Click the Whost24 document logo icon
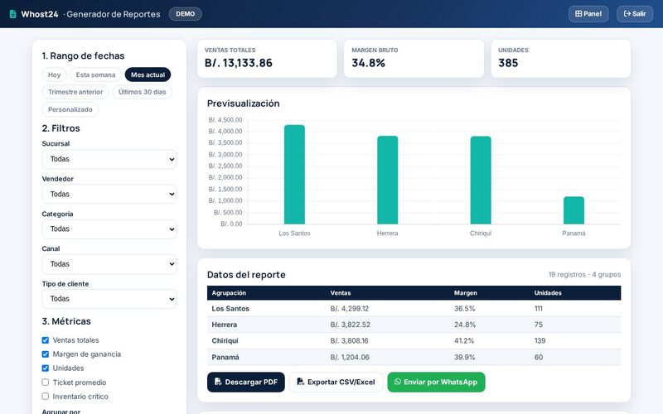Screen dimensions: 663x414 pos(12,14)
